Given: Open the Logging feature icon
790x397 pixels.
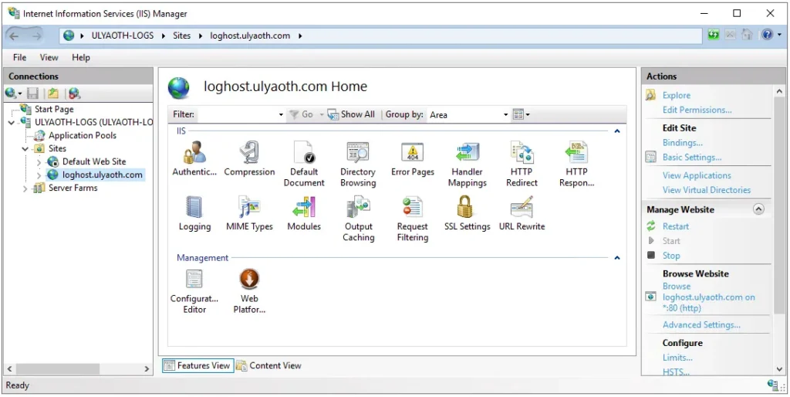Looking at the screenshot, I should coord(194,213).
